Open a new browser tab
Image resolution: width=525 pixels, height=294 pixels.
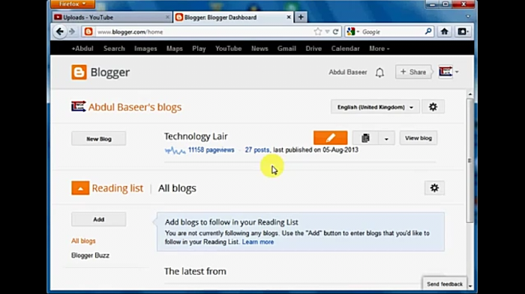point(301,17)
